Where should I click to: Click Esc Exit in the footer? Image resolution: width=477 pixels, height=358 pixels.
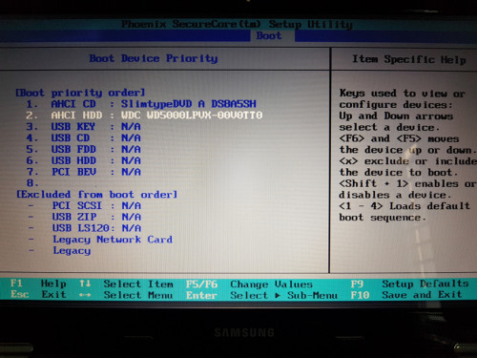tap(38, 294)
